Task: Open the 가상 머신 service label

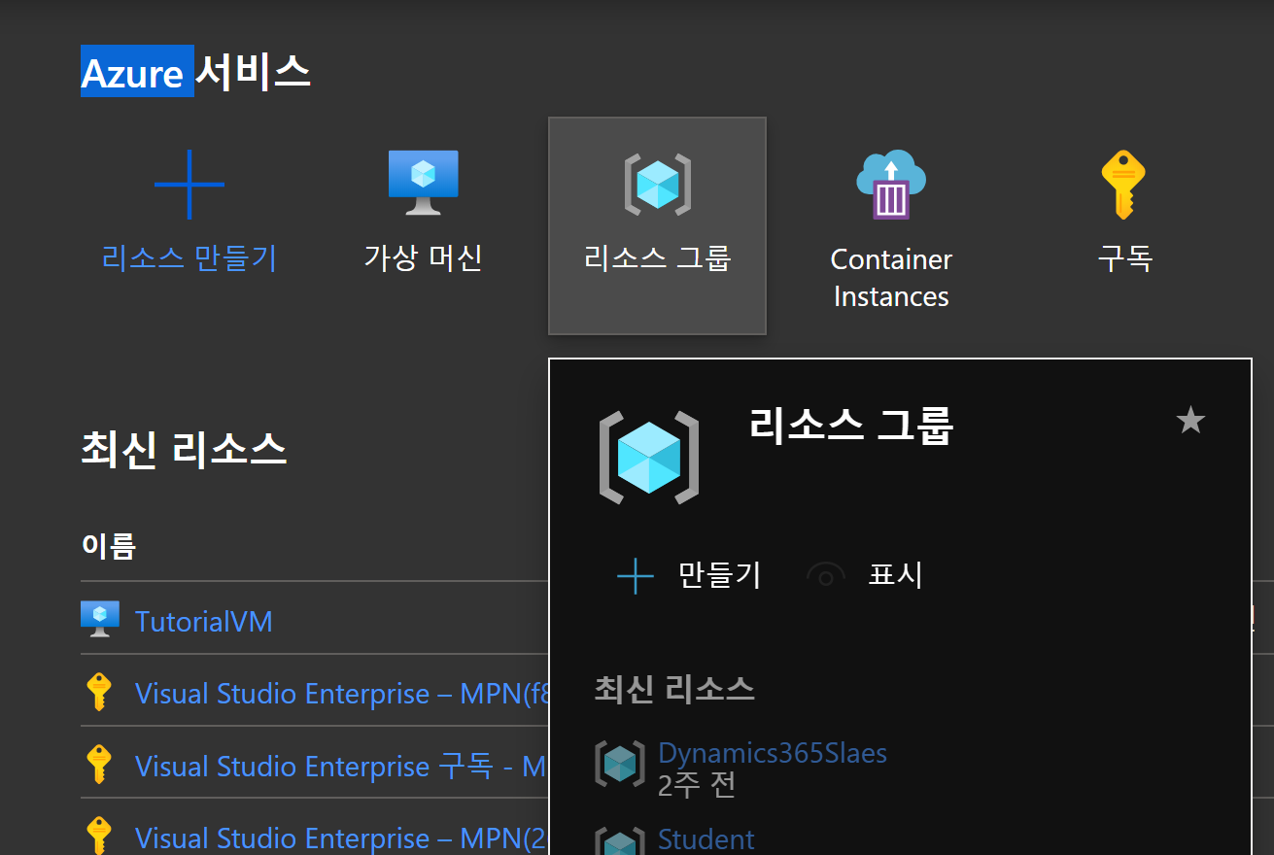Action: (424, 258)
